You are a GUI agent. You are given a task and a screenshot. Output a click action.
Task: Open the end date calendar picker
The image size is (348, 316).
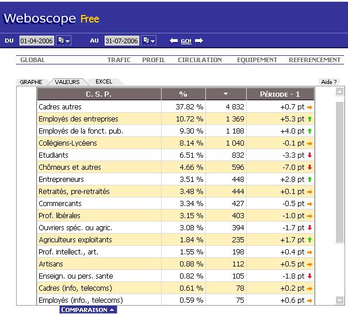click(x=149, y=41)
